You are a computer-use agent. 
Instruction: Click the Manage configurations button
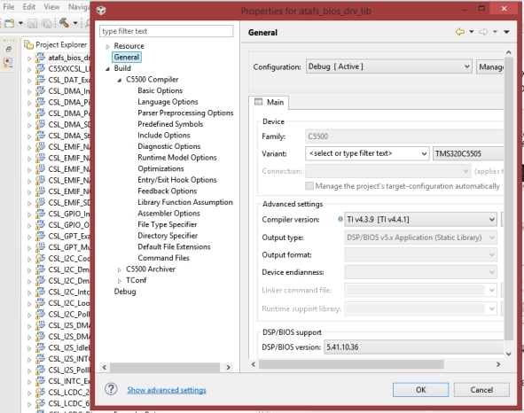tap(490, 66)
